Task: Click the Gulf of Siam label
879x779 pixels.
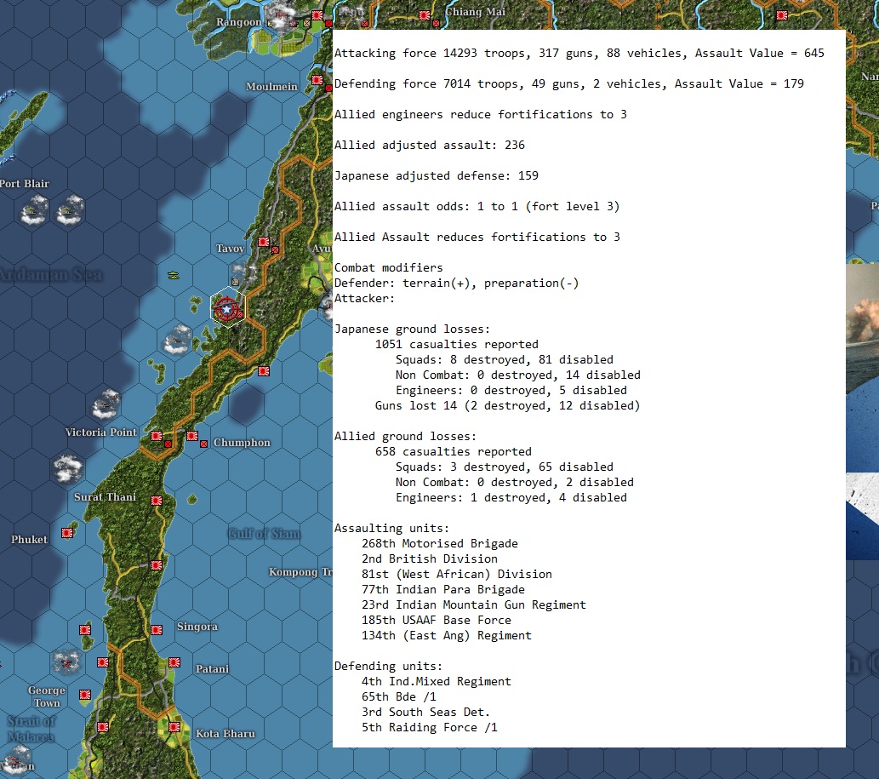Action: click(264, 533)
